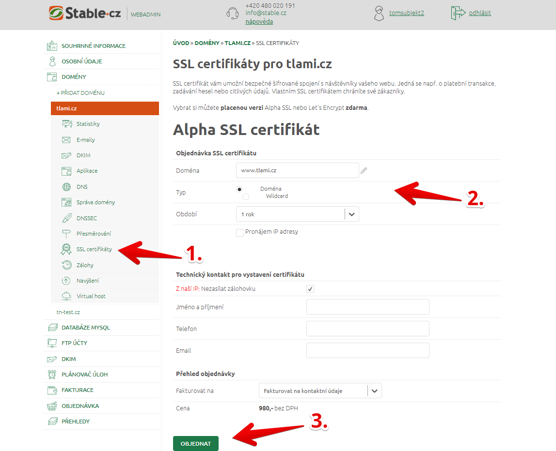
Task: Open SSL certifikáty sidebar item
Action: click(94, 249)
